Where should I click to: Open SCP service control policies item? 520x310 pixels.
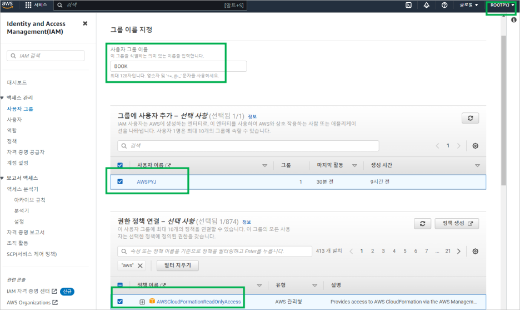point(32,254)
